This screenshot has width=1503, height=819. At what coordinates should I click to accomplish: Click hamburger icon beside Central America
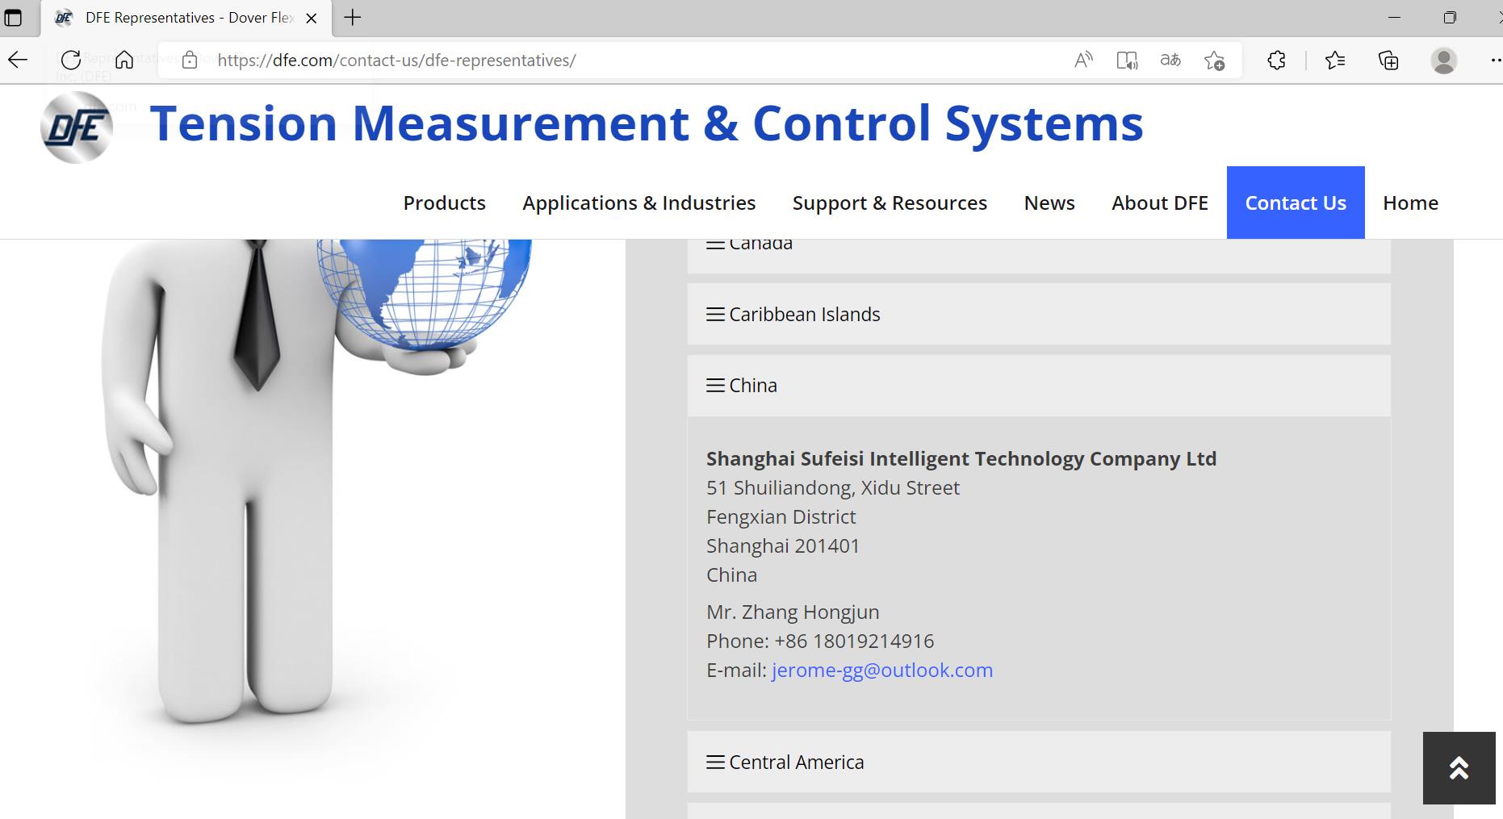click(715, 763)
